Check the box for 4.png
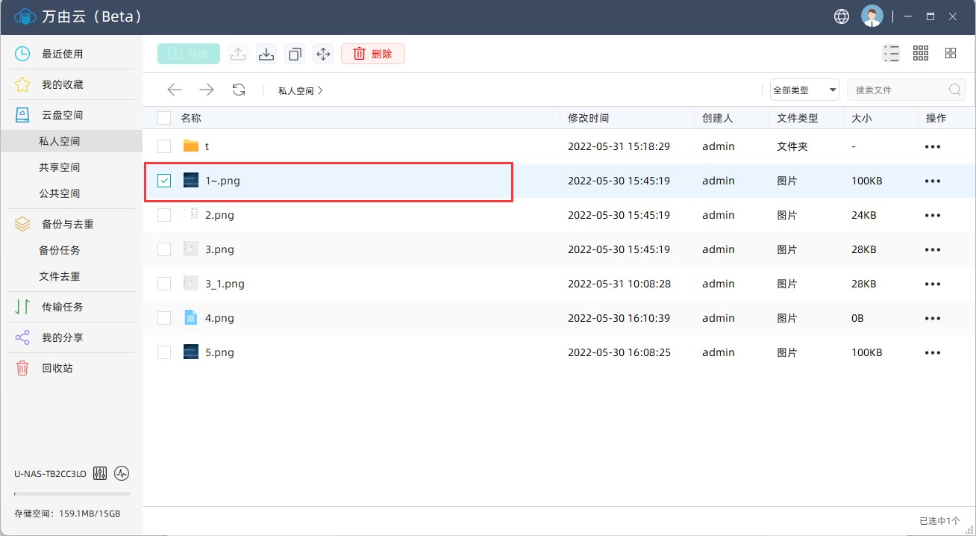 tap(164, 318)
